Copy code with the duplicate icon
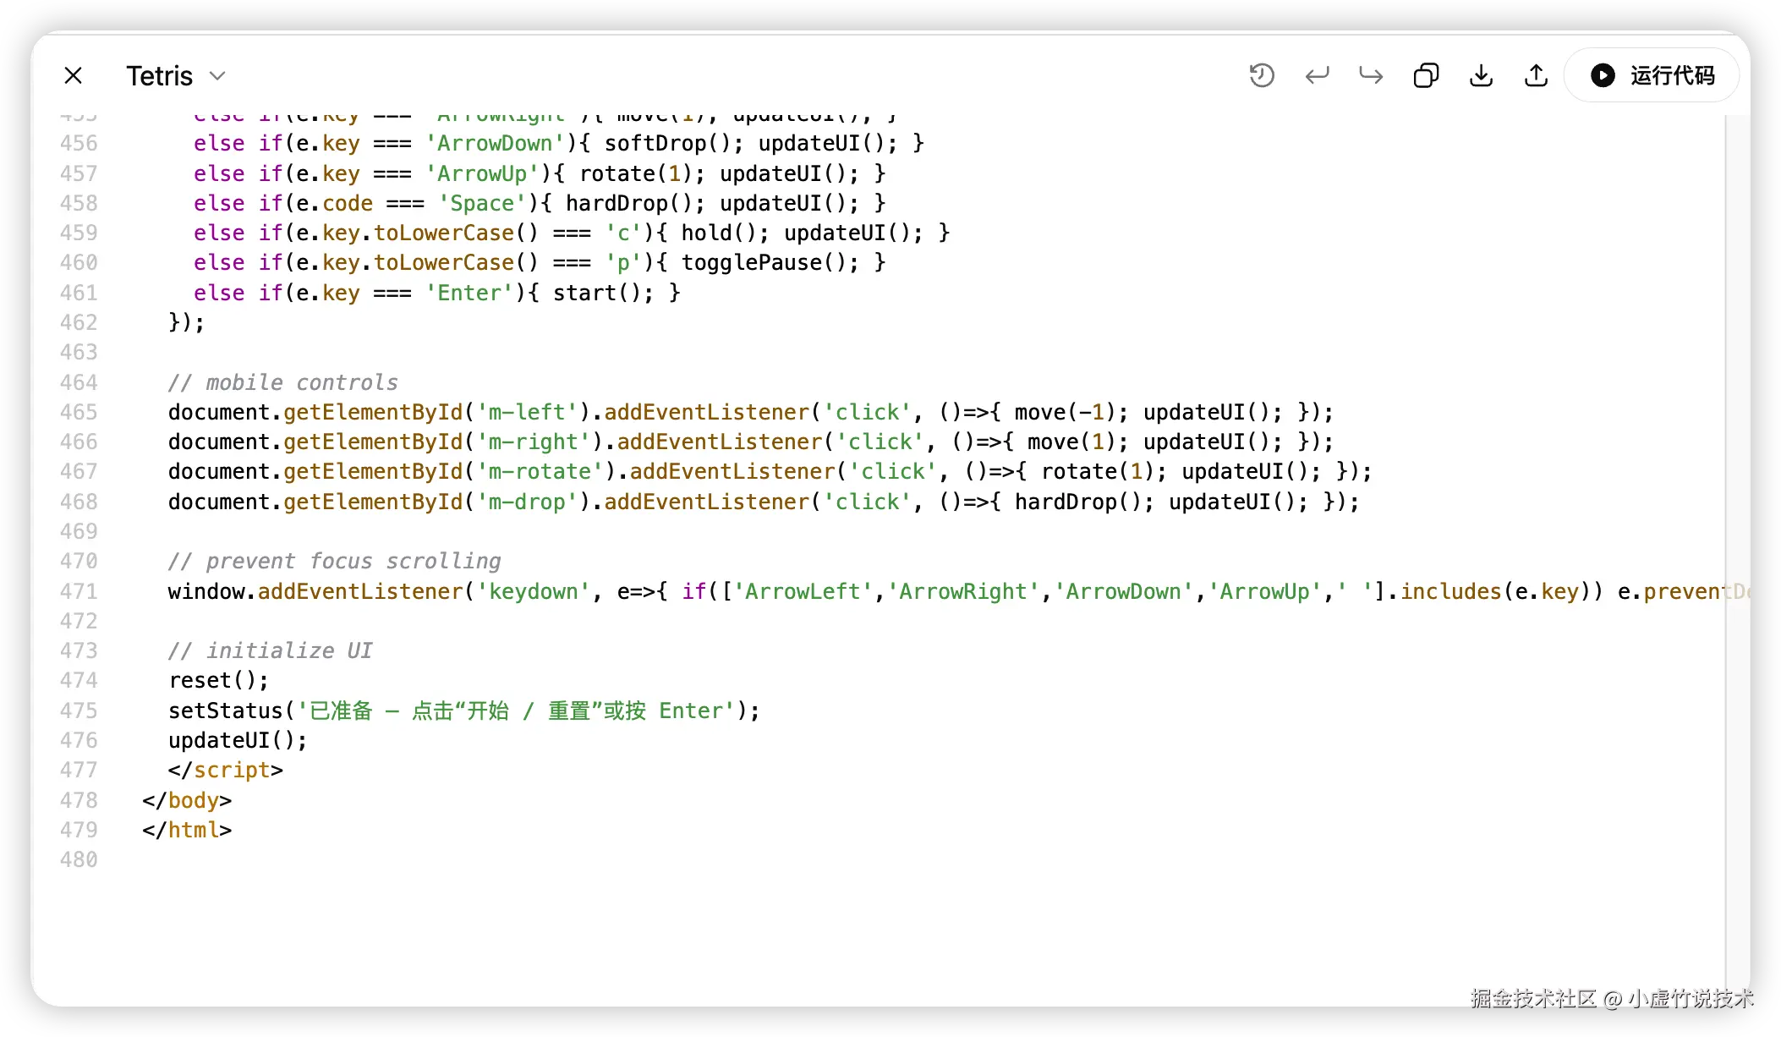The height and width of the screenshot is (1037, 1781). [1426, 76]
